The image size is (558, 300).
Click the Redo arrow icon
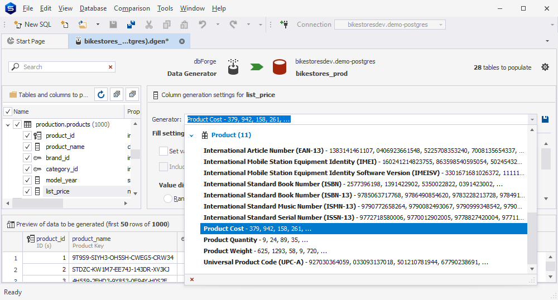[x=233, y=25]
